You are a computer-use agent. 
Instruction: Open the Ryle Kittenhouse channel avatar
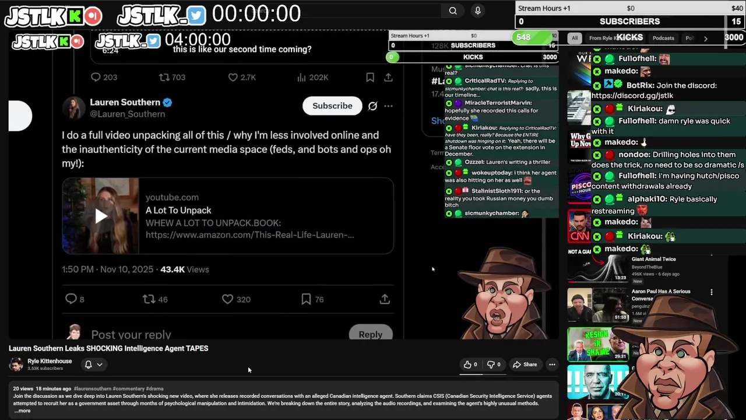pyautogui.click(x=16, y=365)
